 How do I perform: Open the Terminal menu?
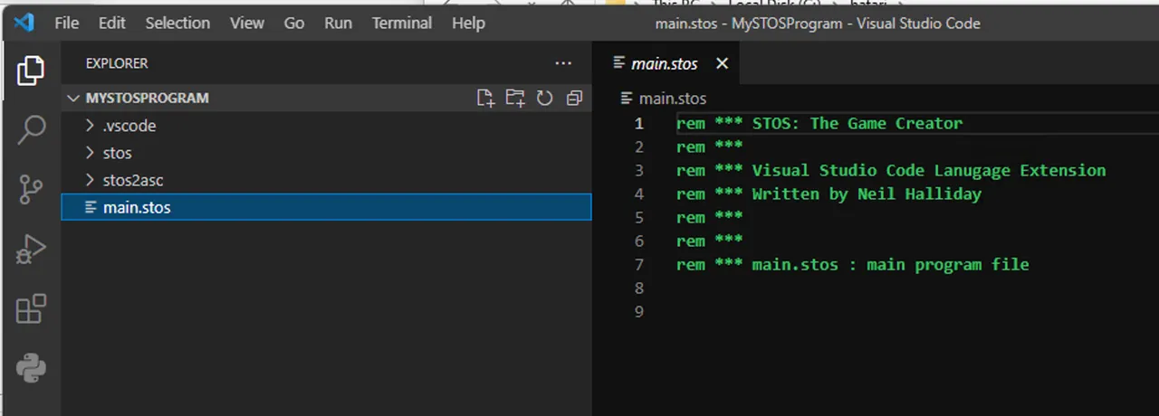click(402, 24)
